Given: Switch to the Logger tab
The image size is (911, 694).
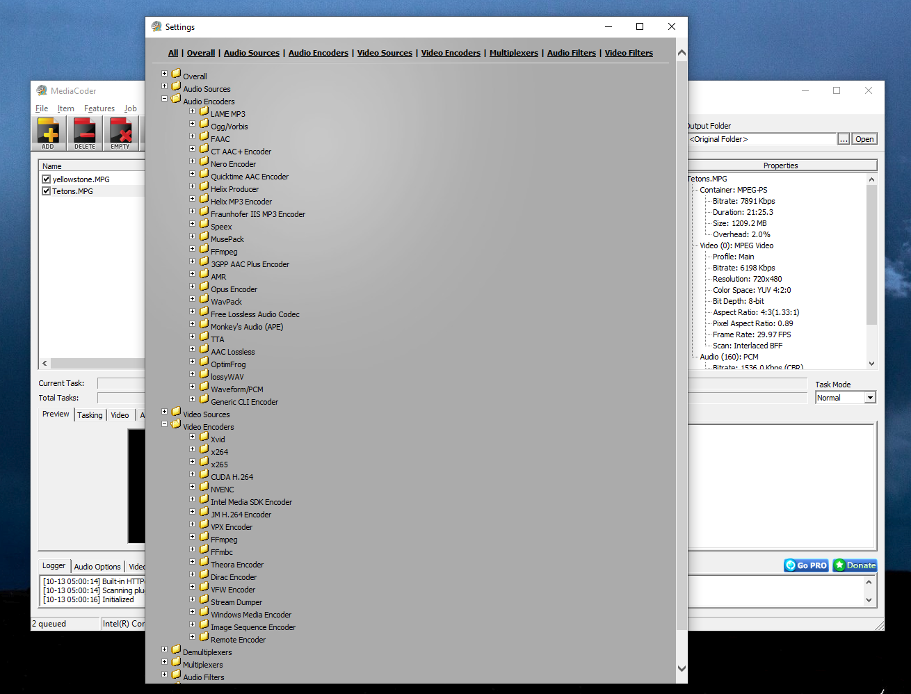Looking at the screenshot, I should (x=54, y=565).
